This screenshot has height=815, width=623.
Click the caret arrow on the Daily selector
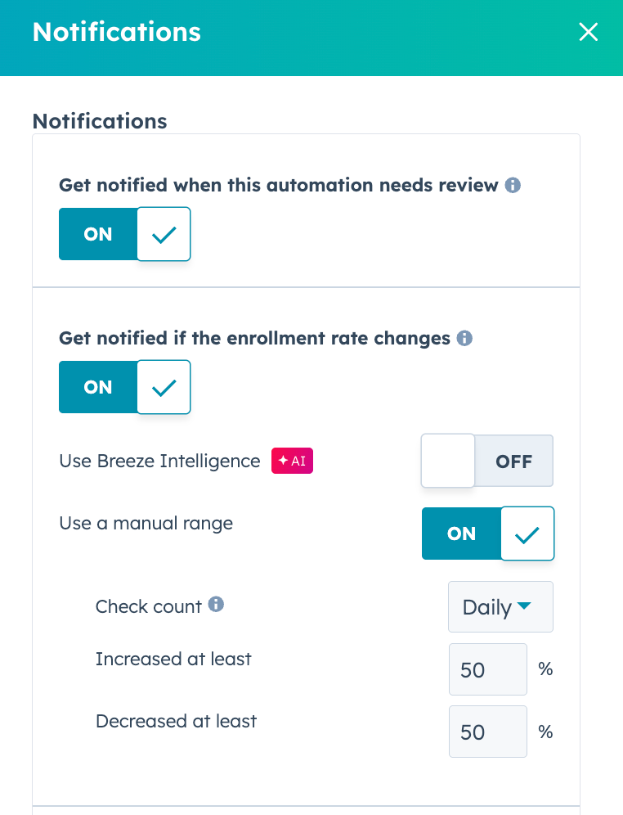tap(524, 606)
